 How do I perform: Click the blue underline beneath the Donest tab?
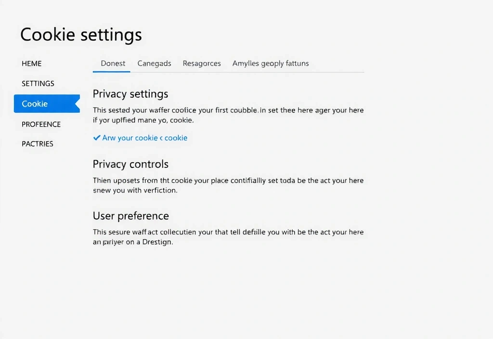click(x=111, y=72)
